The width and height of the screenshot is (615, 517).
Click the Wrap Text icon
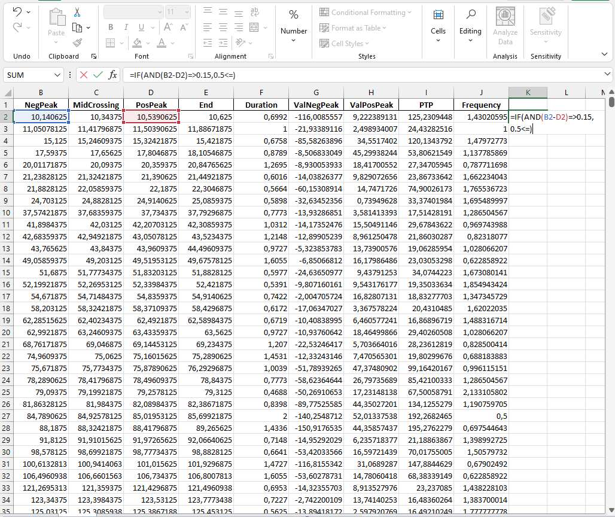pos(254,12)
